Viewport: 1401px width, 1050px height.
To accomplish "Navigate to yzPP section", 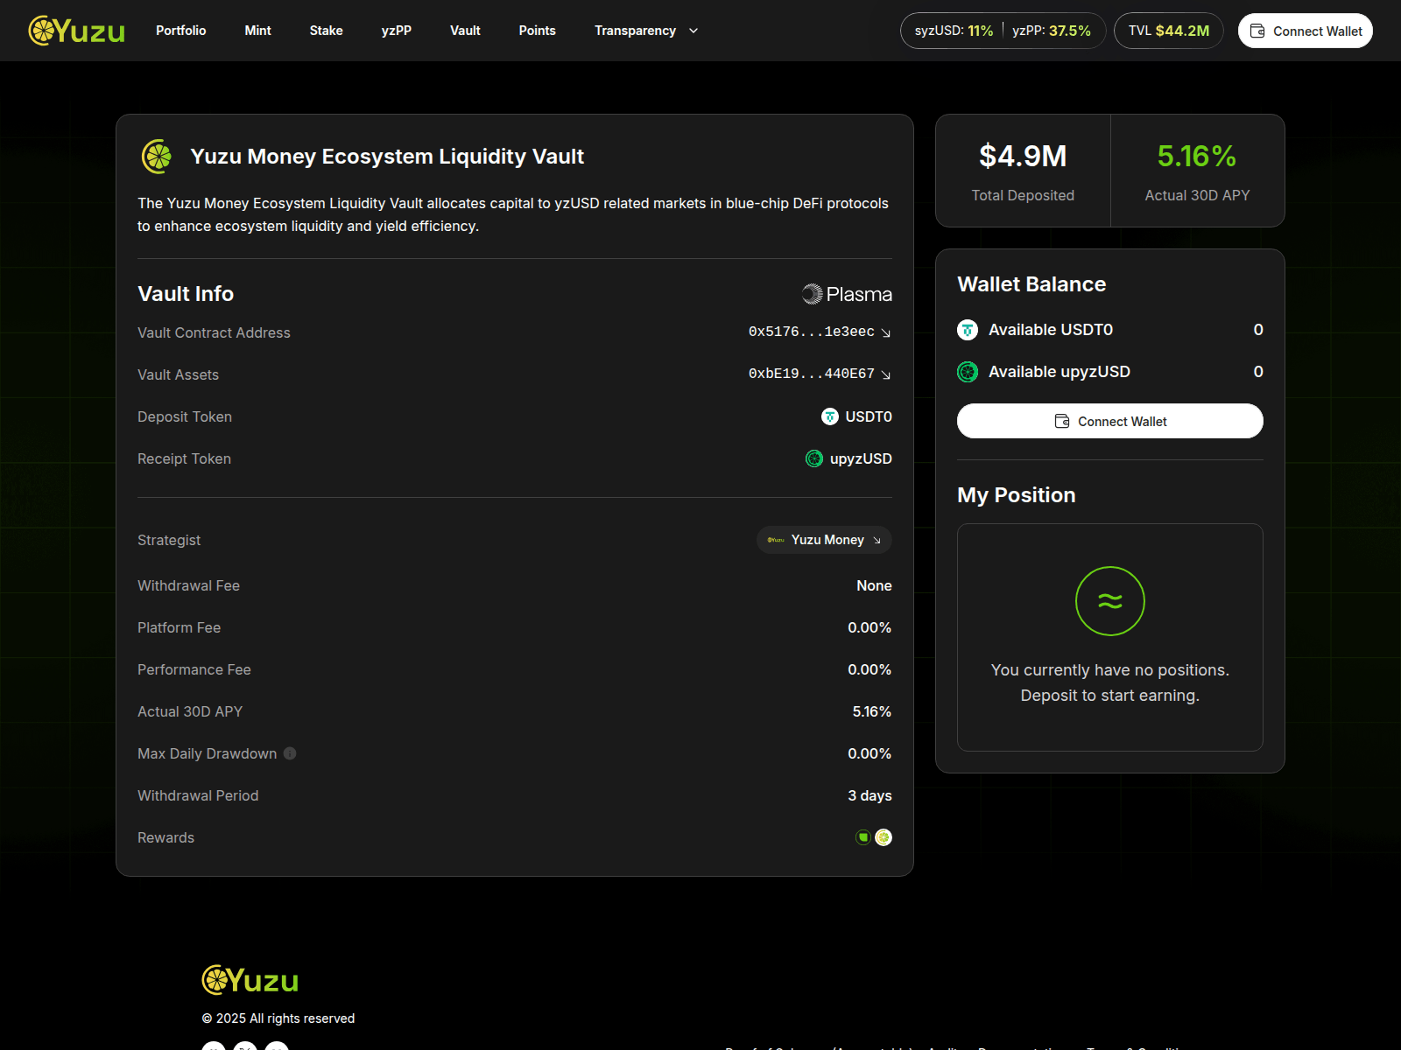I will pyautogui.click(x=396, y=31).
